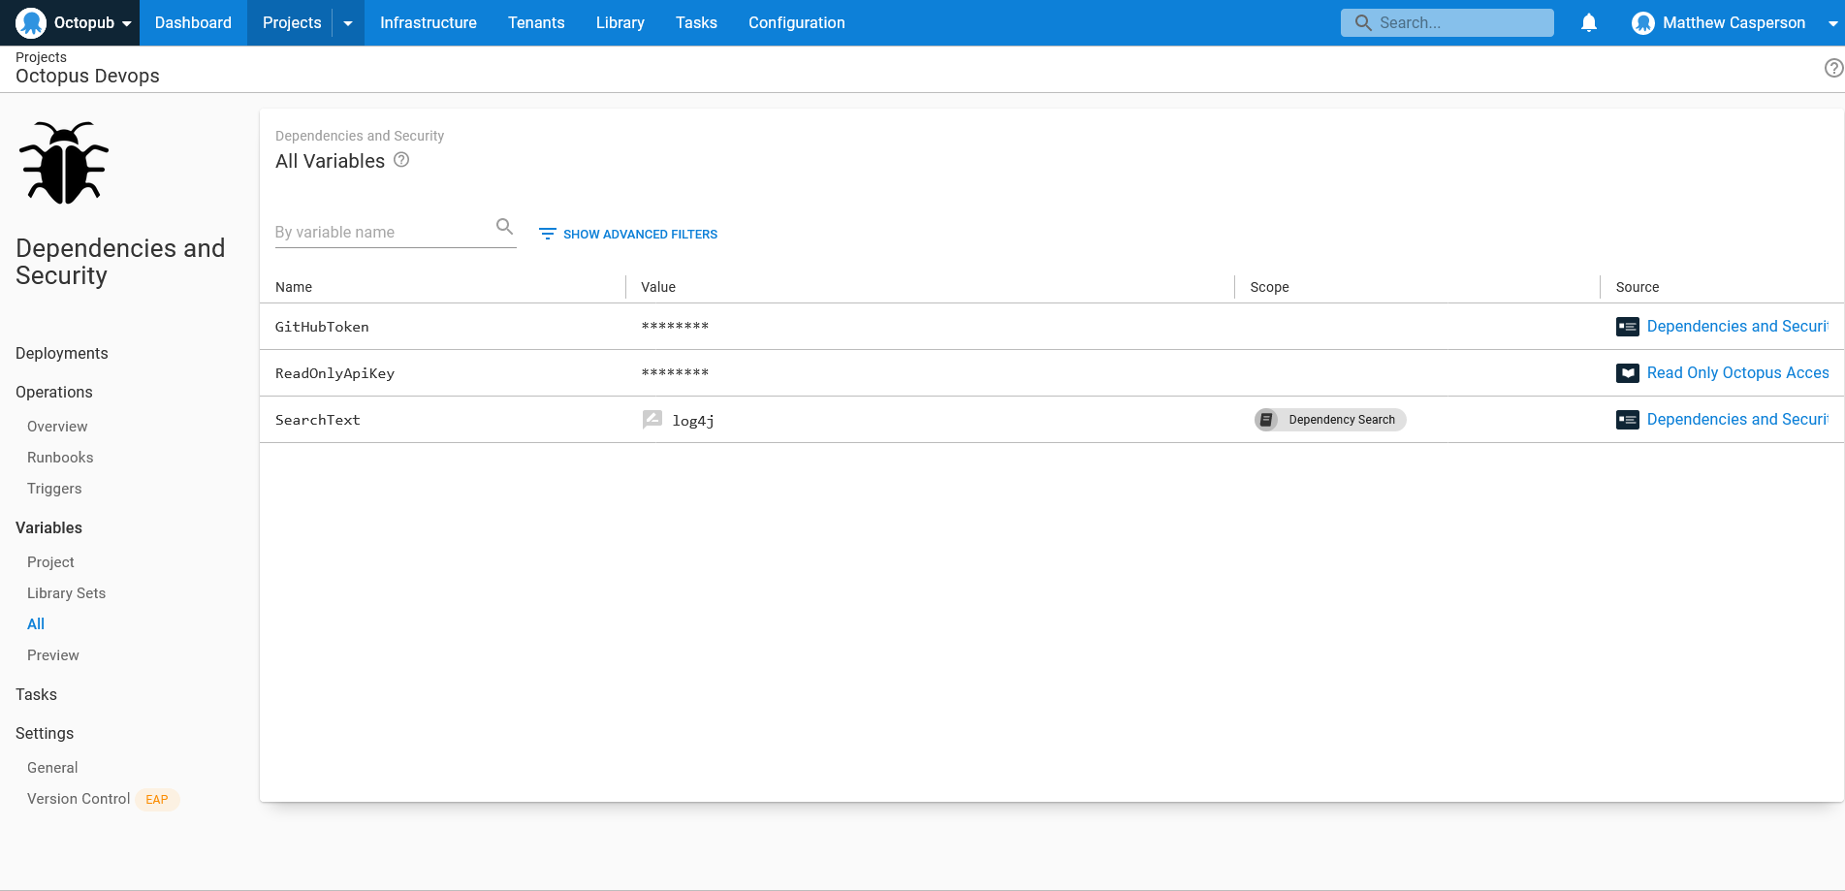This screenshot has height=891, width=1845.
Task: Click the page help icon at top right
Action: click(1832, 68)
